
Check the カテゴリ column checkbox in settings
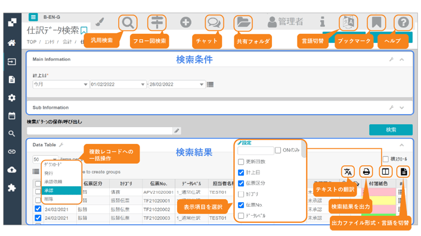click(241, 194)
